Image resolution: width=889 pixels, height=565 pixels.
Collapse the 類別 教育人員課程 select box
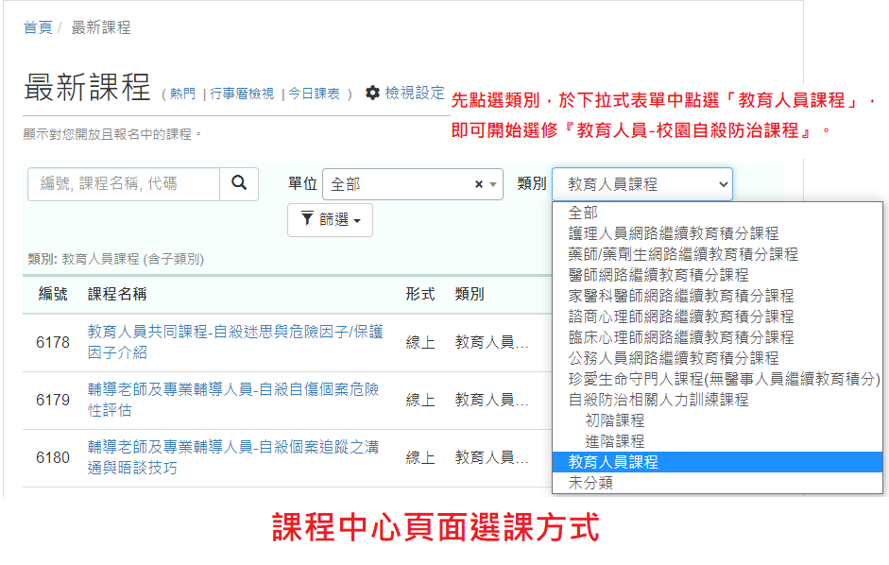coord(641,184)
